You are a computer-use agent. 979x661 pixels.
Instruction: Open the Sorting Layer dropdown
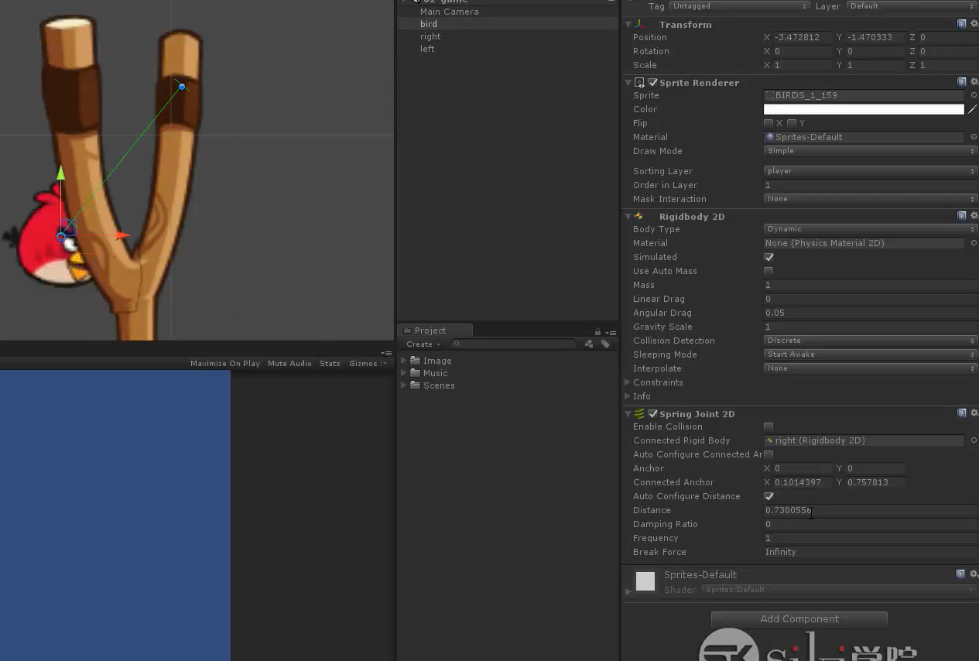[871, 171]
